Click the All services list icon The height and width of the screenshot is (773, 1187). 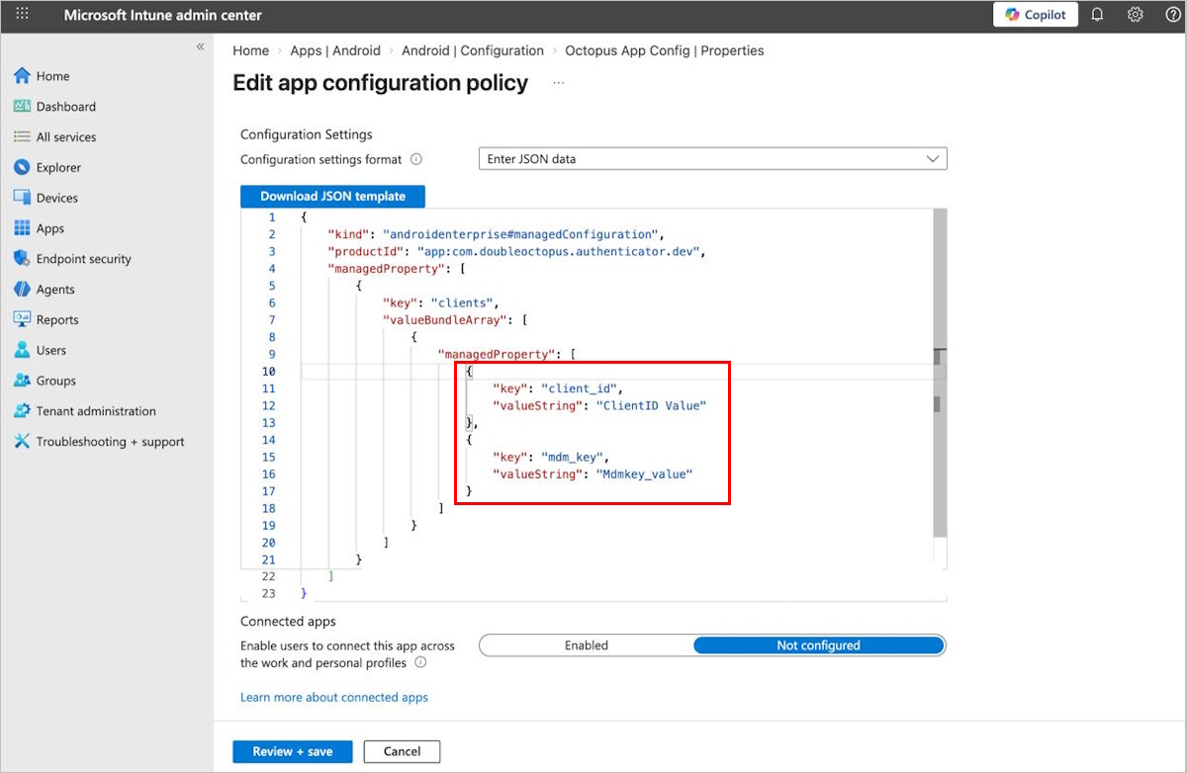(22, 137)
